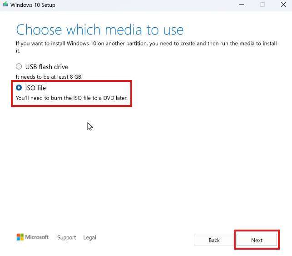The height and width of the screenshot is (256, 292).
Task: Minimize the Windows 10 Setup window
Action: click(x=242, y=5)
